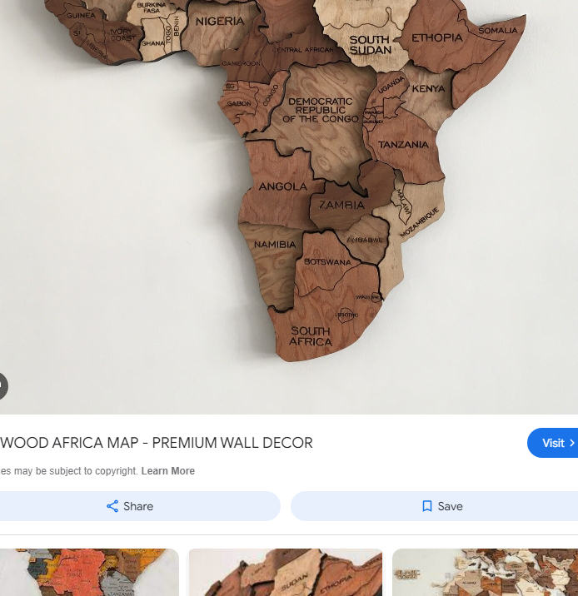The image size is (578, 596).
Task: Open the wooden Sudan and Ethiopia thumbnail
Action: point(286,572)
